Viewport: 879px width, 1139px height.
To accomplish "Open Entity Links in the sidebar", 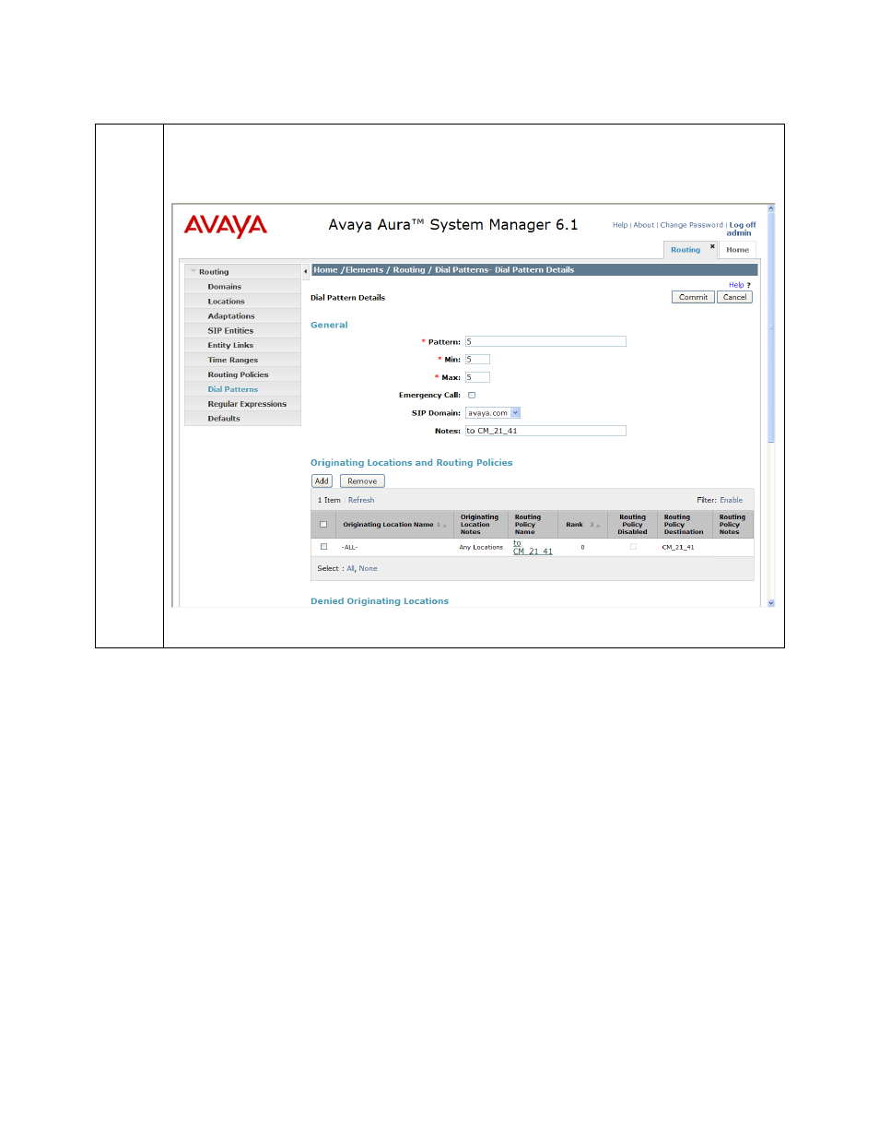I will click(x=230, y=346).
